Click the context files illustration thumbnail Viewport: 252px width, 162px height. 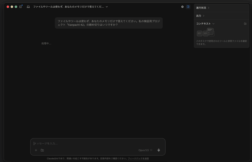coord(206,32)
